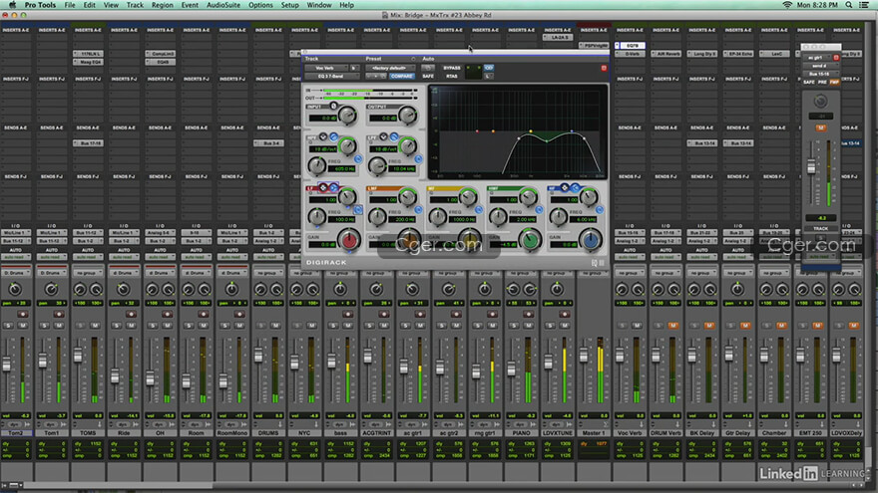Open the File menu

[x=70, y=5]
